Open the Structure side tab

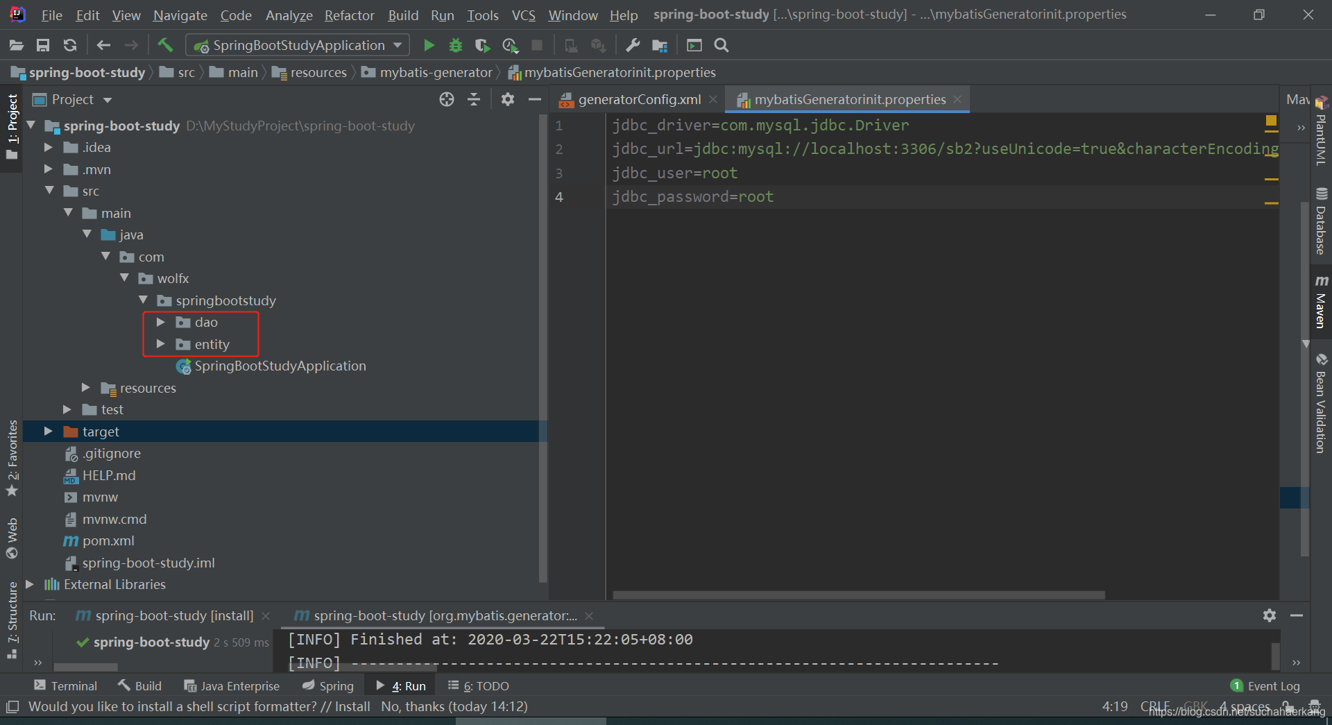click(x=12, y=620)
